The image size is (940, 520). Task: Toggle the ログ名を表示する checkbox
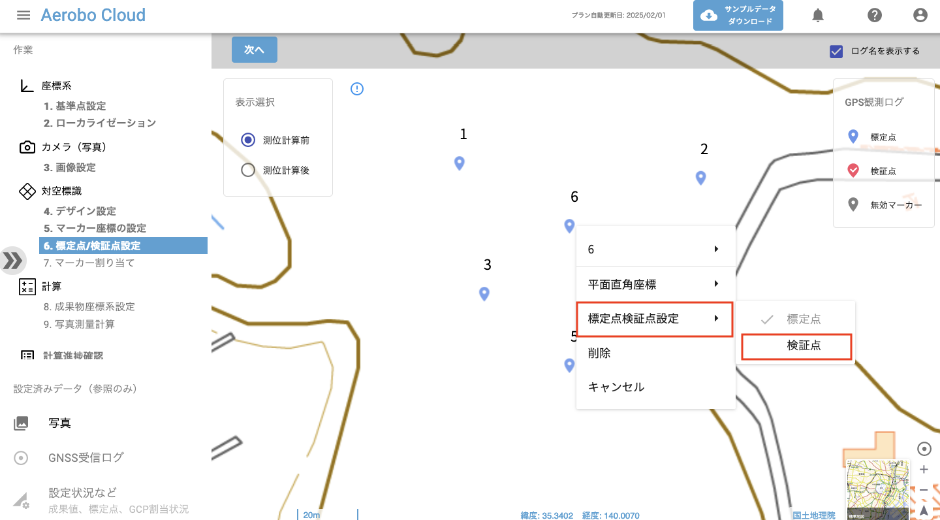(x=836, y=51)
